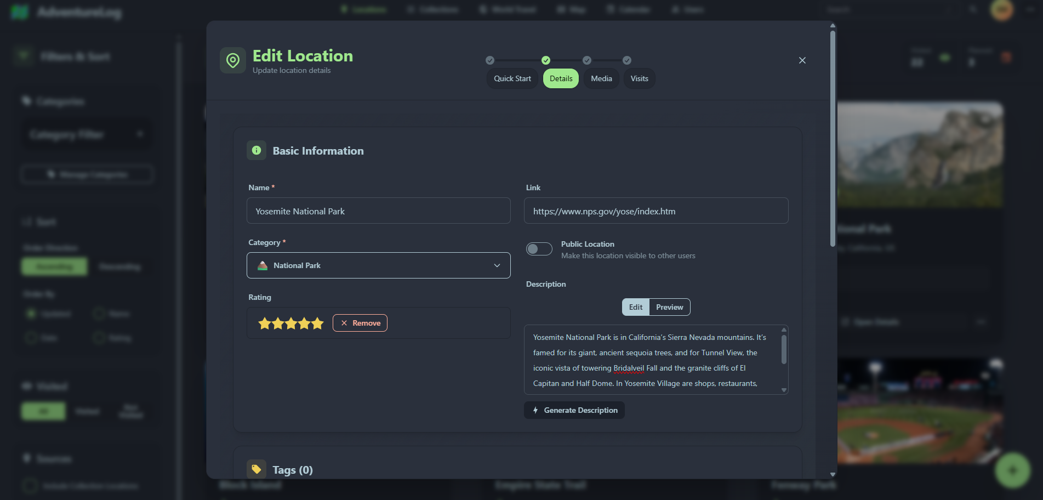Click into the Name input field

378,211
